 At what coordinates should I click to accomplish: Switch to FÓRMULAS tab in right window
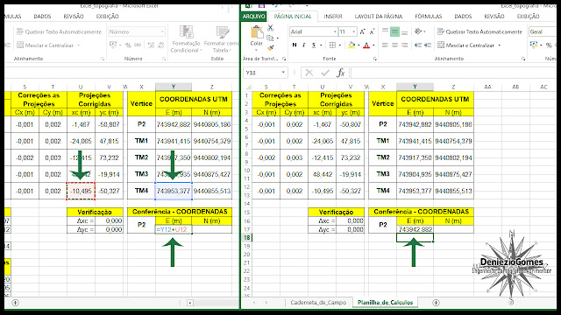pos(429,17)
